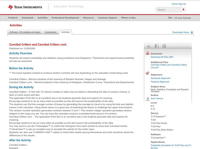Open the Products menu

coord(13,18)
